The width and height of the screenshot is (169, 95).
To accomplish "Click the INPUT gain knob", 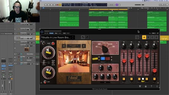I will (x=49, y=53).
